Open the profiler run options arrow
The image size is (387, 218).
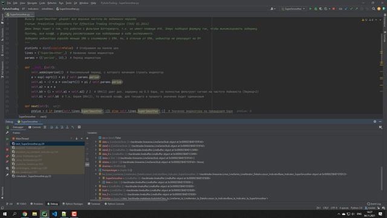coord(329,8)
